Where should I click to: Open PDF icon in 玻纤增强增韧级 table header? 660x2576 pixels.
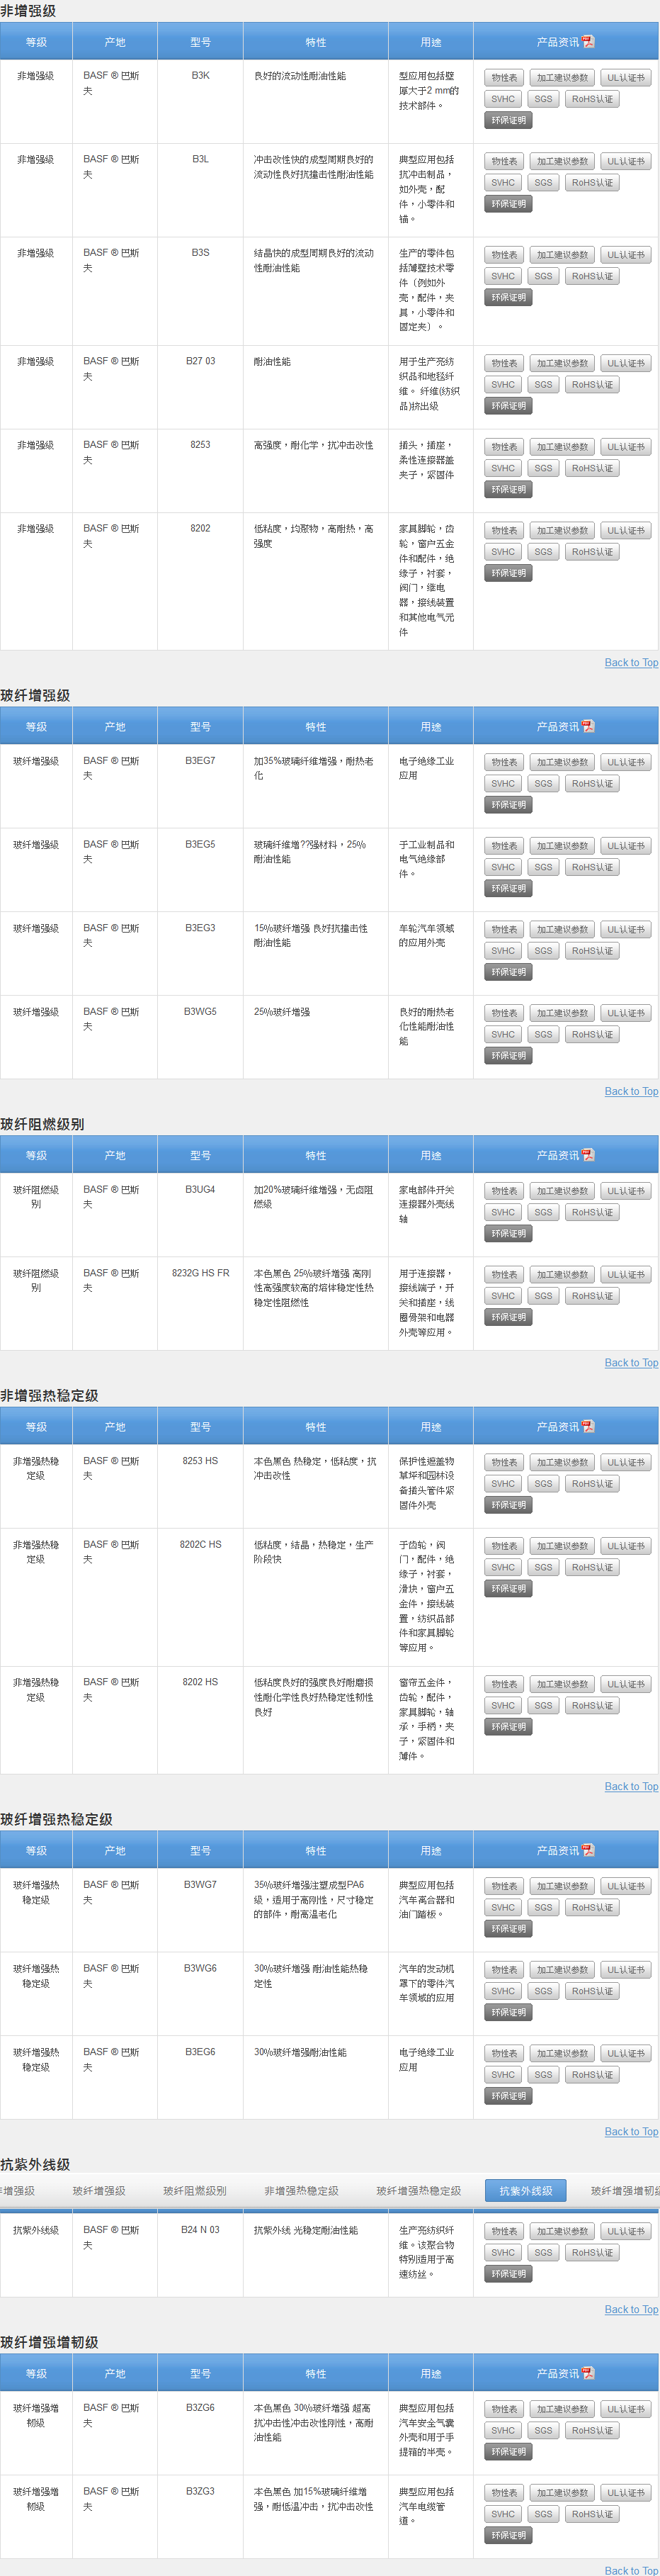[588, 2373]
